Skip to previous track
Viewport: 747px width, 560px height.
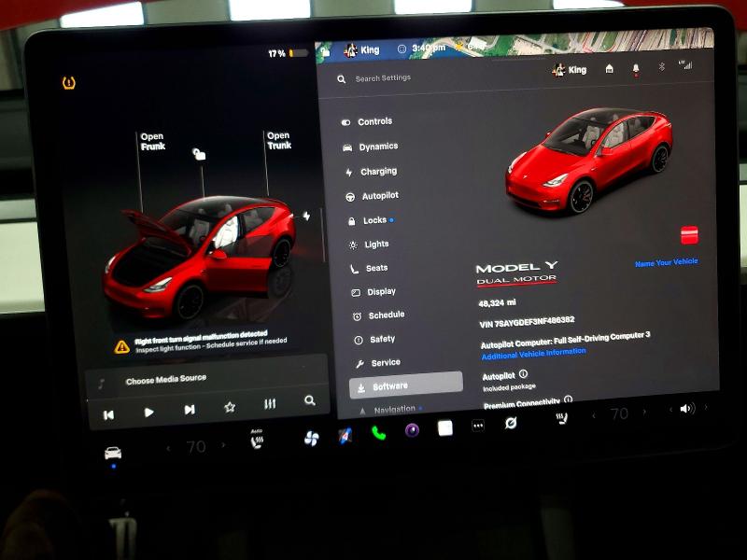[108, 415]
